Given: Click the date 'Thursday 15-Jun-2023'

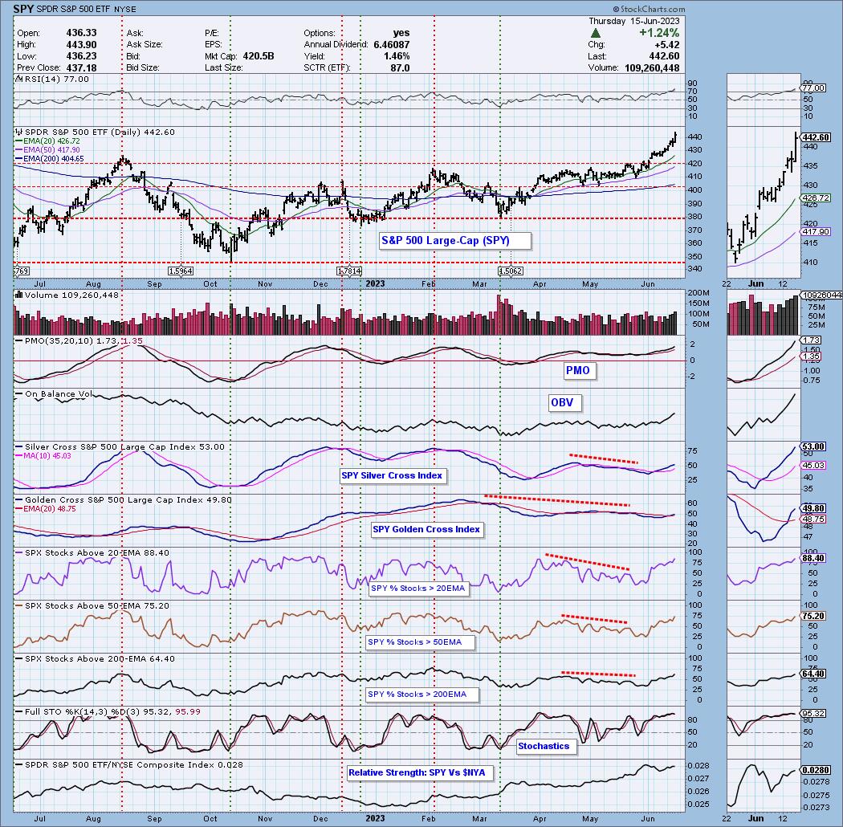Looking at the screenshot, I should (634, 21).
